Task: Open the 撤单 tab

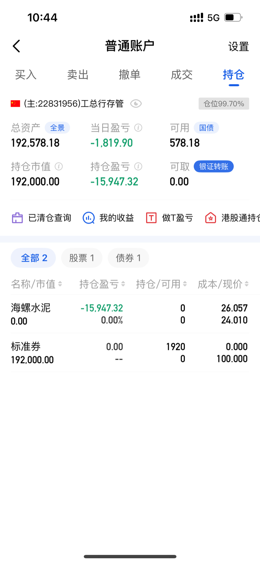Action: point(130,75)
